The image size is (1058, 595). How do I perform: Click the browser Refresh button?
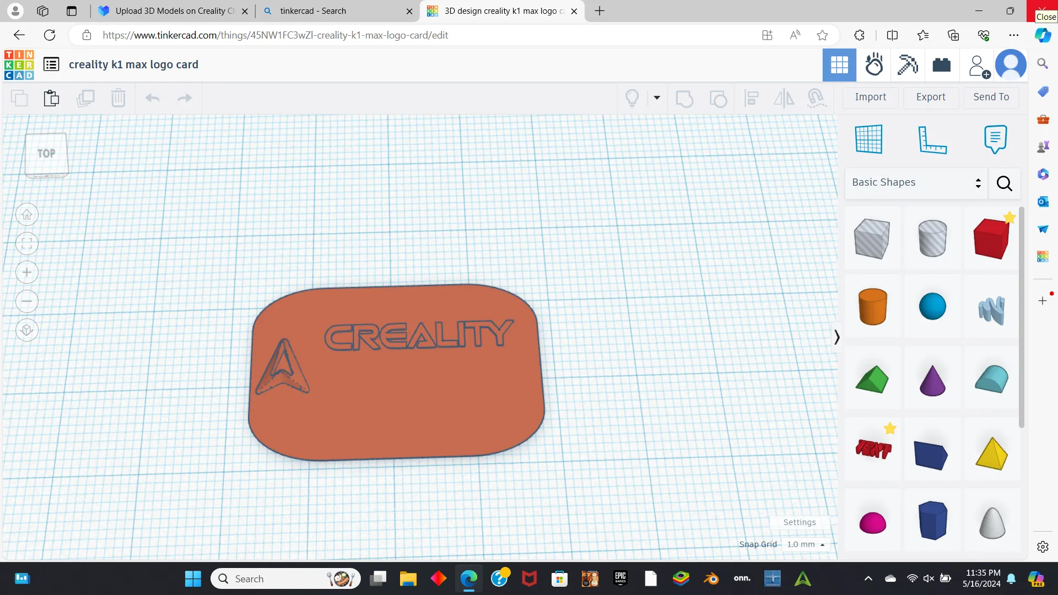coord(50,35)
